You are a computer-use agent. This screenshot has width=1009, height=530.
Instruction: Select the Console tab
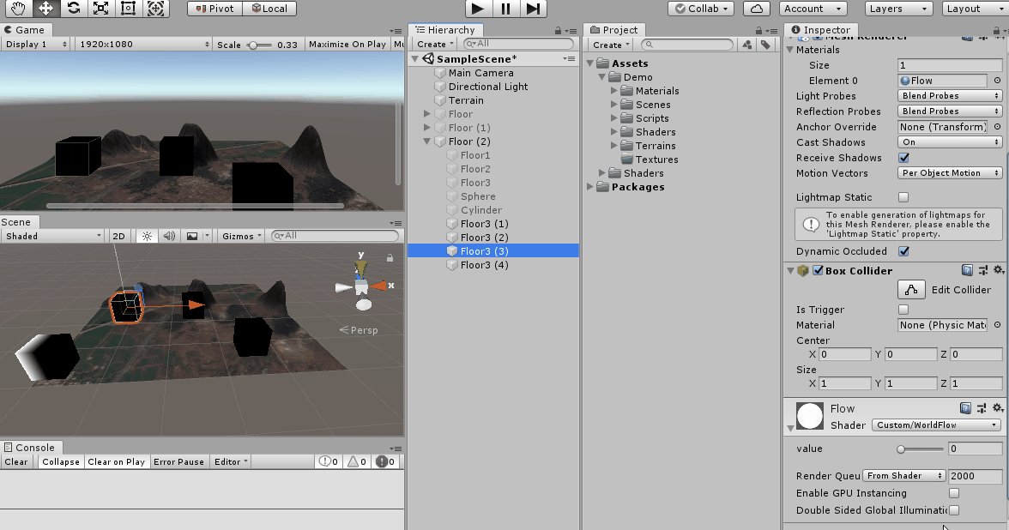coord(29,448)
